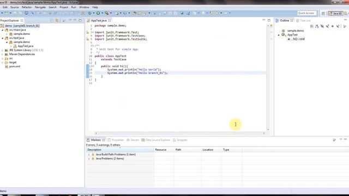Viewport: 349px width, 196px height.
Task: Open the Project Explorer view menu triangle
Action: coord(70,20)
